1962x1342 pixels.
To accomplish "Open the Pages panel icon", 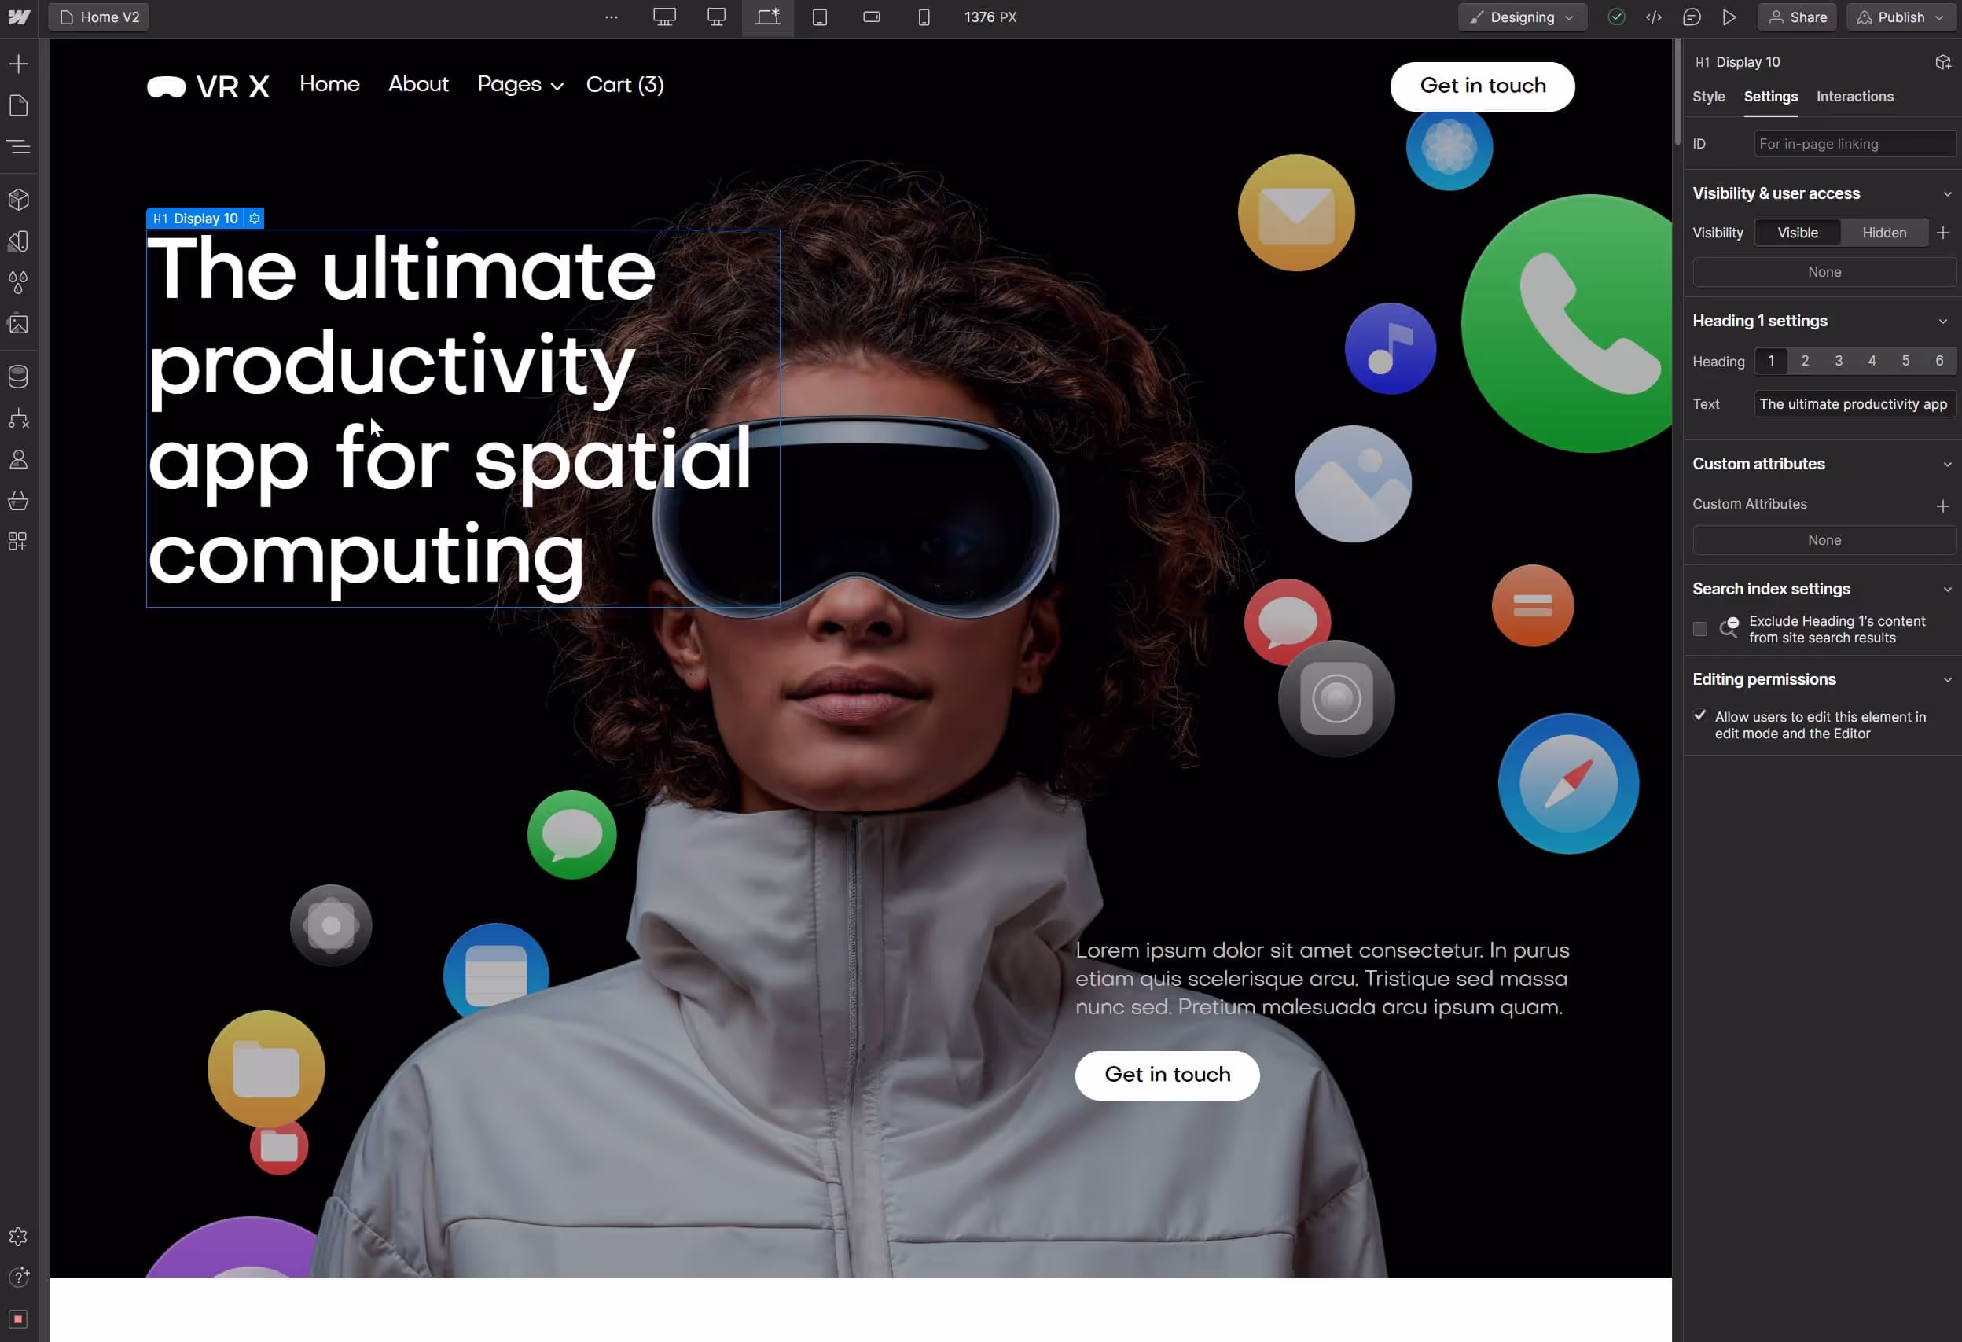I will (x=19, y=105).
